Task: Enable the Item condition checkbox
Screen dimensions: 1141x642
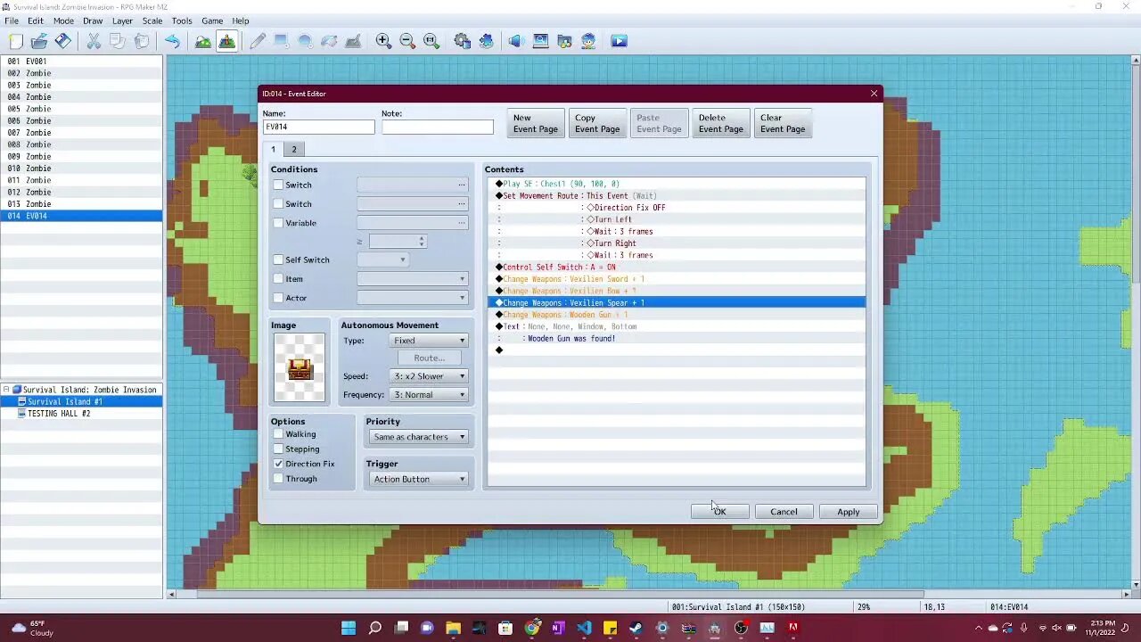Action: [x=278, y=279]
